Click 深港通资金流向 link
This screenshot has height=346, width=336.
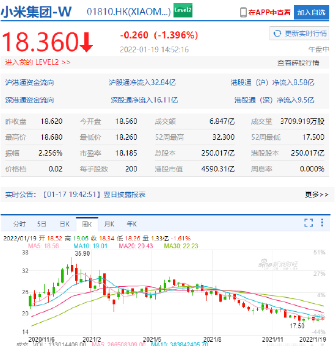click(x=29, y=100)
